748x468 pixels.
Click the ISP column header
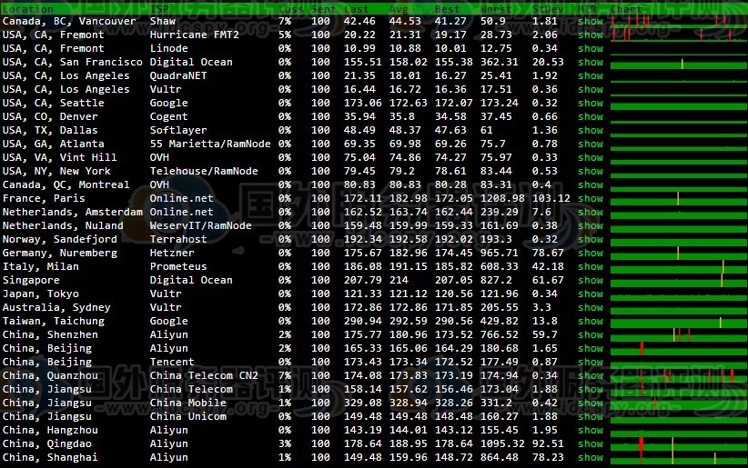(159, 9)
